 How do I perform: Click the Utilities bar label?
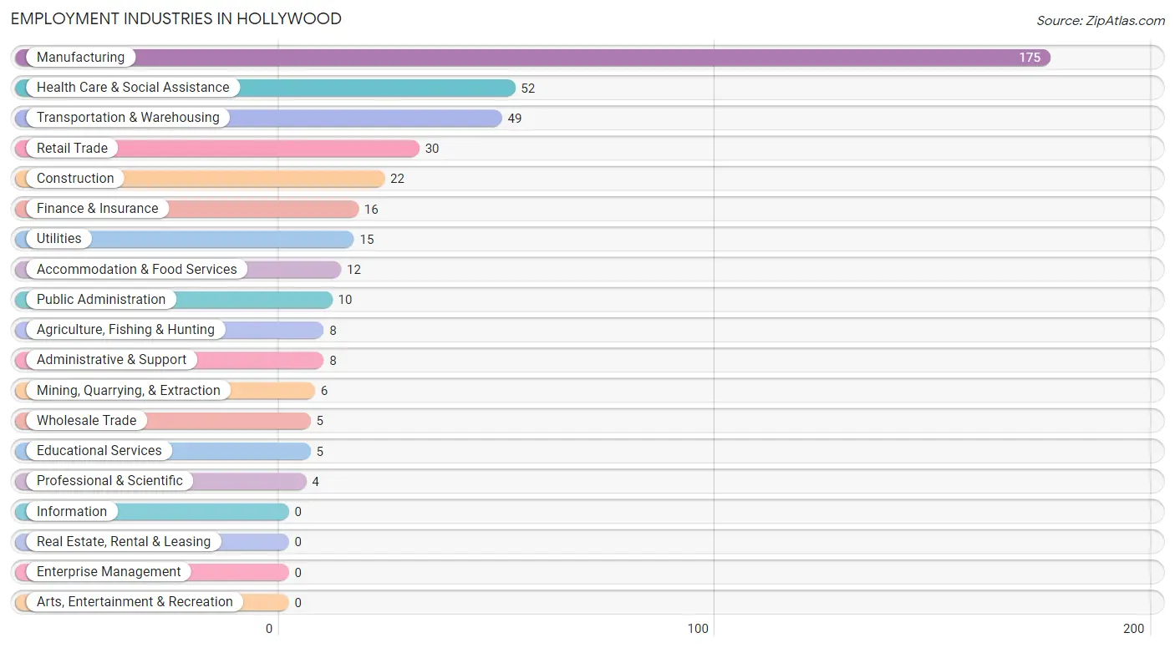[x=59, y=239]
